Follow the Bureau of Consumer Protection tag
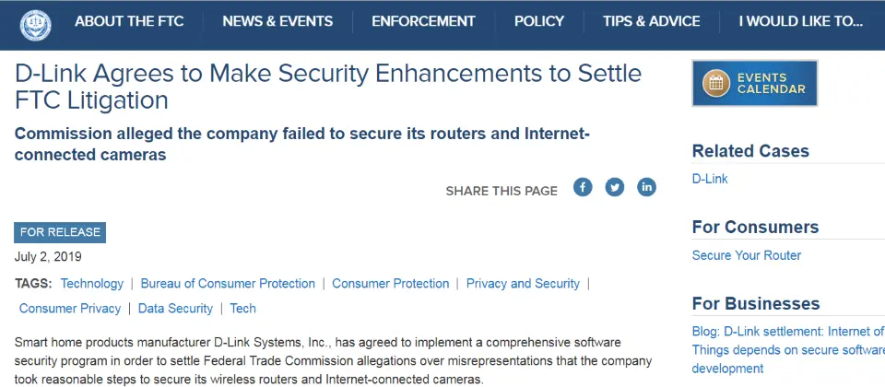The height and width of the screenshot is (387, 885). click(x=228, y=284)
